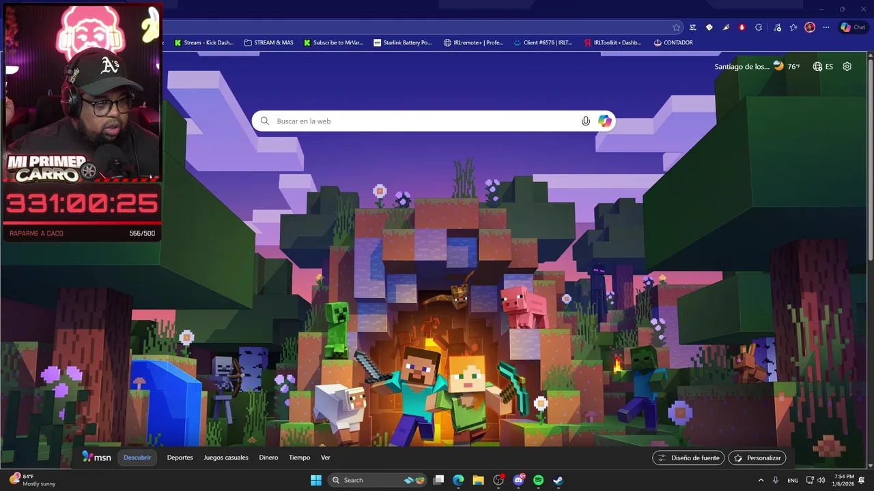Open the Subscribe to MrVar bookmark
This screenshot has height=491, width=874.
pos(333,42)
